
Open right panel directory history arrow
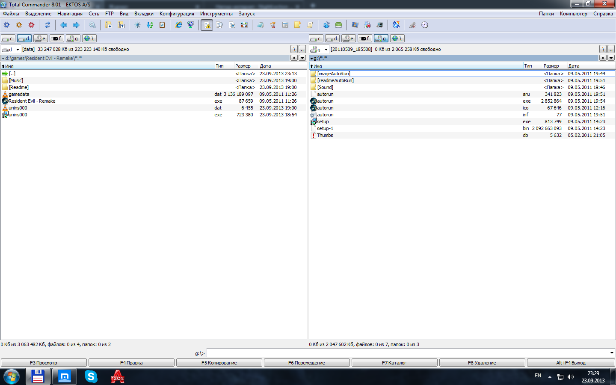tap(611, 58)
